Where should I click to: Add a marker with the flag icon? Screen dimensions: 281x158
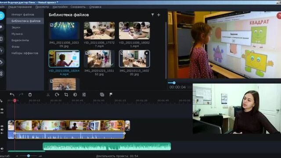[111, 95]
